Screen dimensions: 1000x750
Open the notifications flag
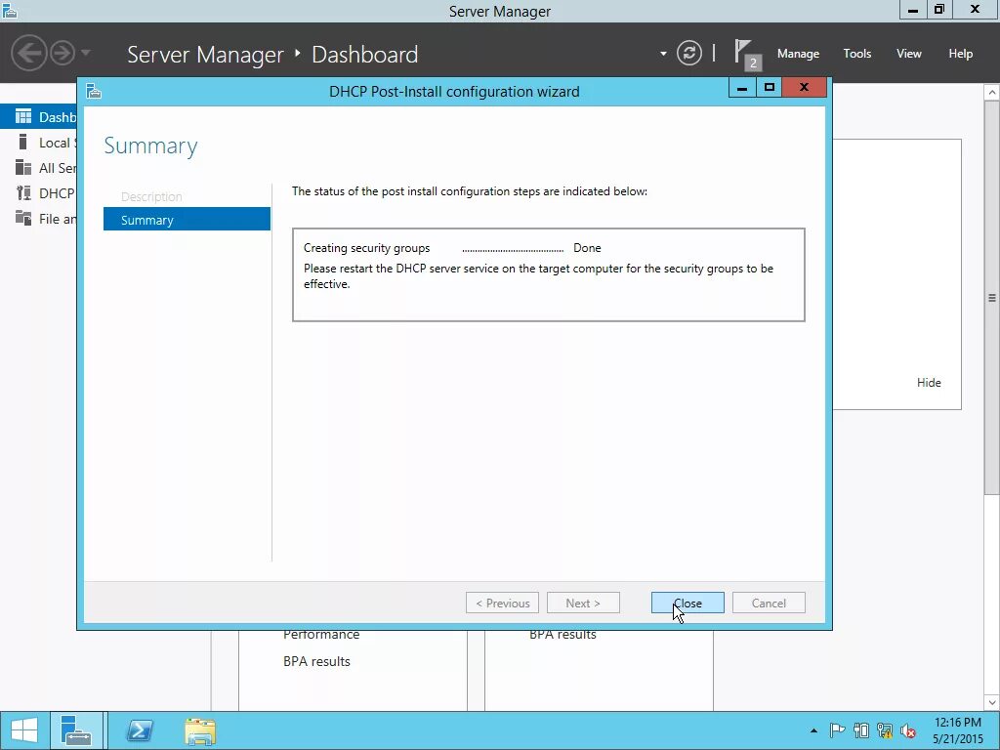click(x=746, y=54)
